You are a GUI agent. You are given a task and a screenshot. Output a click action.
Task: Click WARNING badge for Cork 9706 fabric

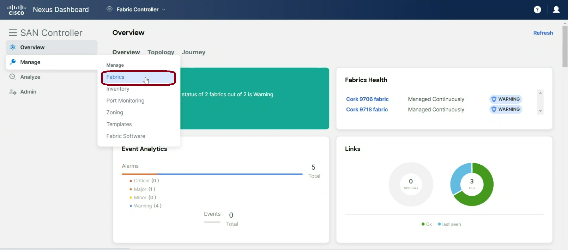(x=506, y=99)
